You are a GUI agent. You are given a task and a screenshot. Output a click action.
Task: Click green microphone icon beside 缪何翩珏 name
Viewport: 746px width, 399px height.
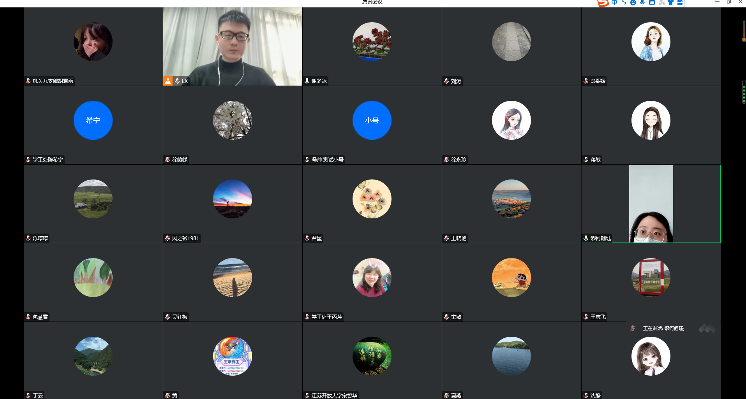(x=586, y=238)
